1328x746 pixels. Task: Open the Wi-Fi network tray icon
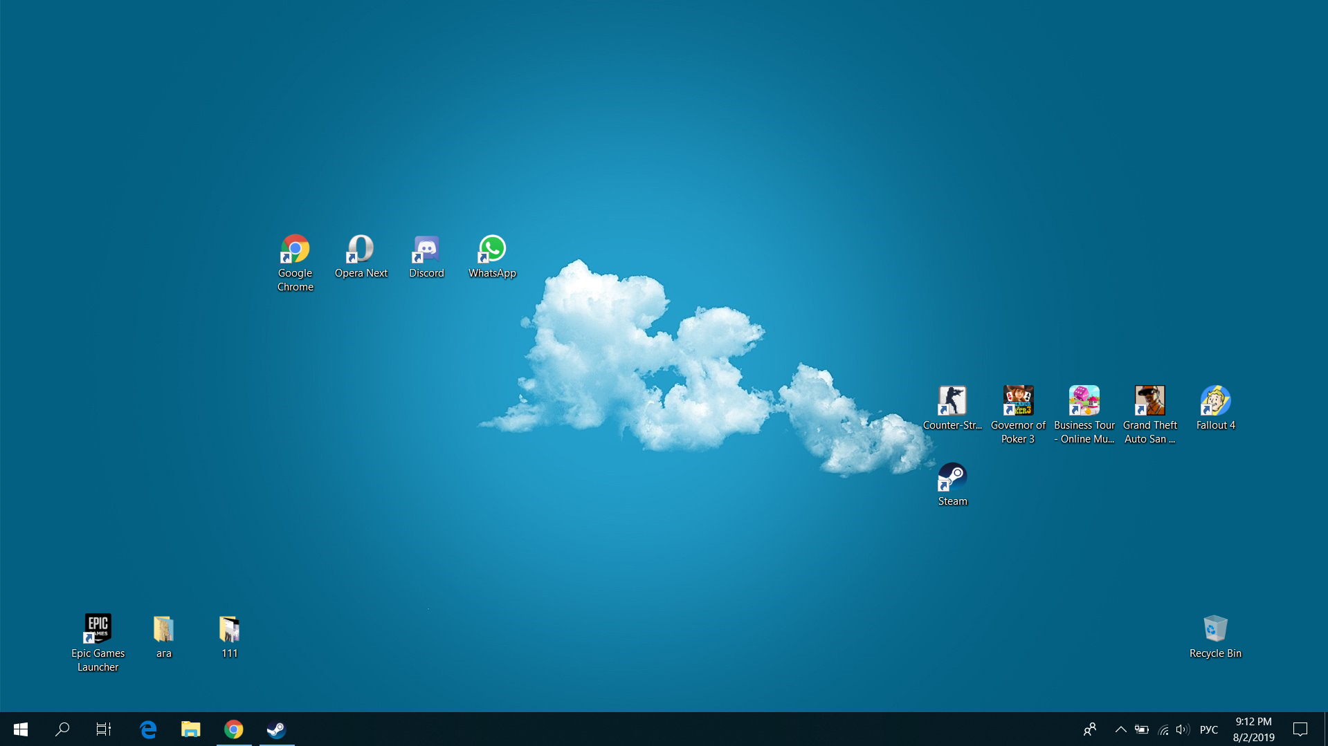tap(1163, 729)
